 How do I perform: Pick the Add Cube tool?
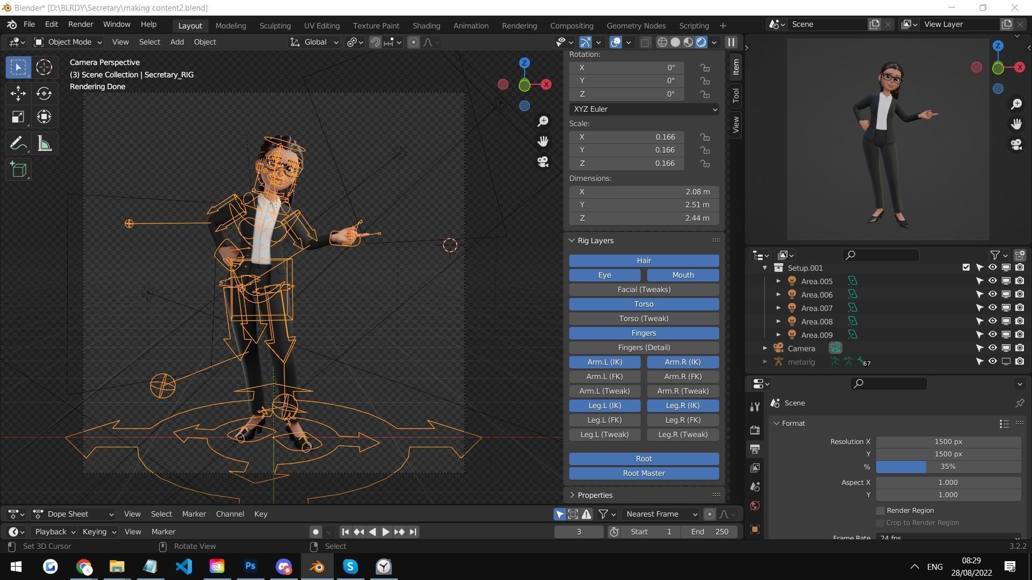coord(18,170)
